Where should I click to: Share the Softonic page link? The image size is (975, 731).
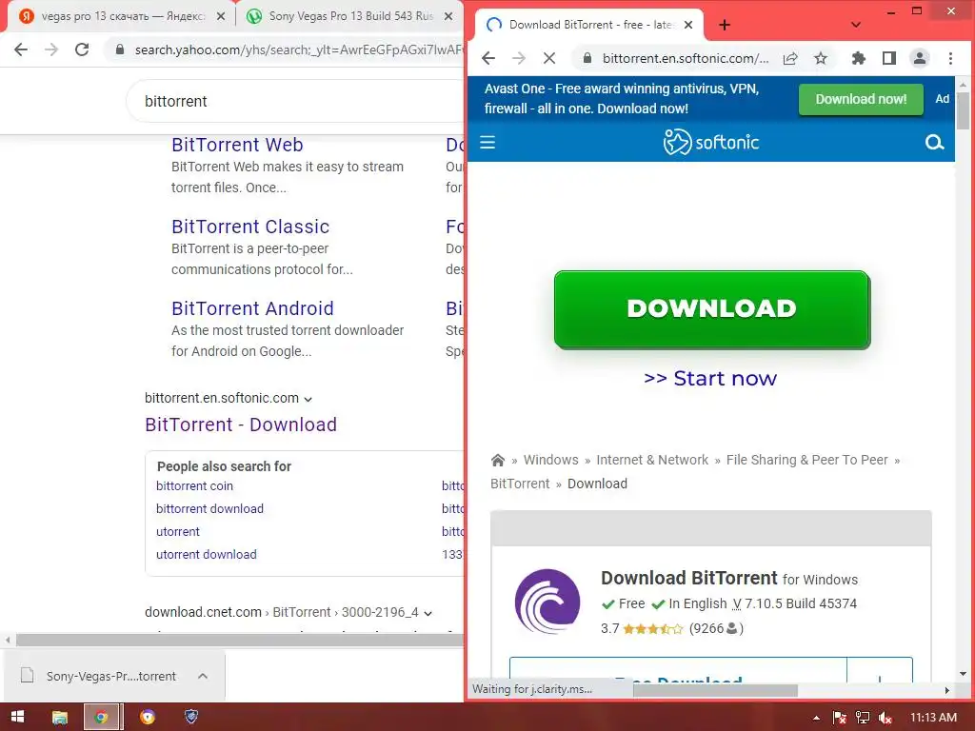(790, 58)
